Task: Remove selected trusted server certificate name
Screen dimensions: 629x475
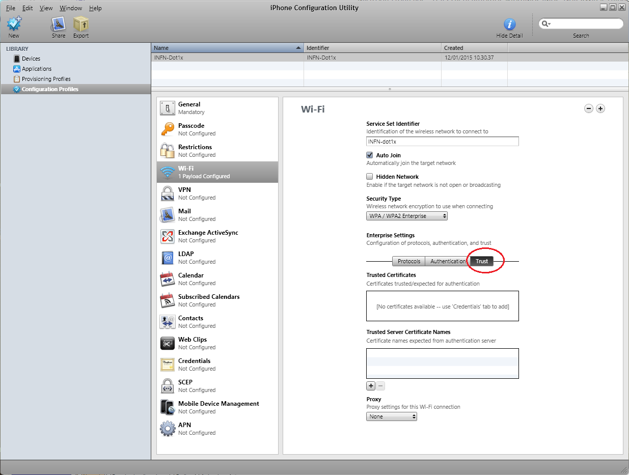Action: coord(380,386)
